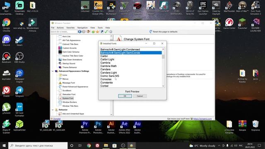Image resolution: width=265 pixels, height=149 pixels.
Task: Open the OBS Studio desktop shortcut
Action: (x=19, y=58)
